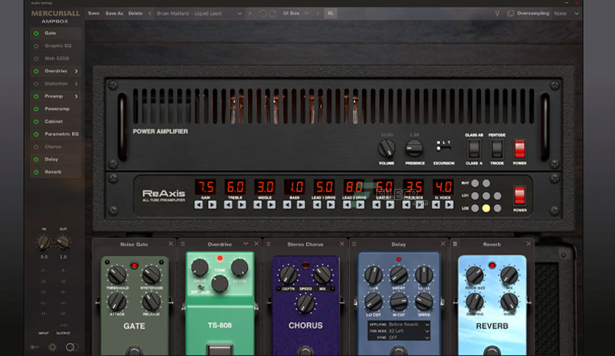Select the XL UI size button

(330, 13)
